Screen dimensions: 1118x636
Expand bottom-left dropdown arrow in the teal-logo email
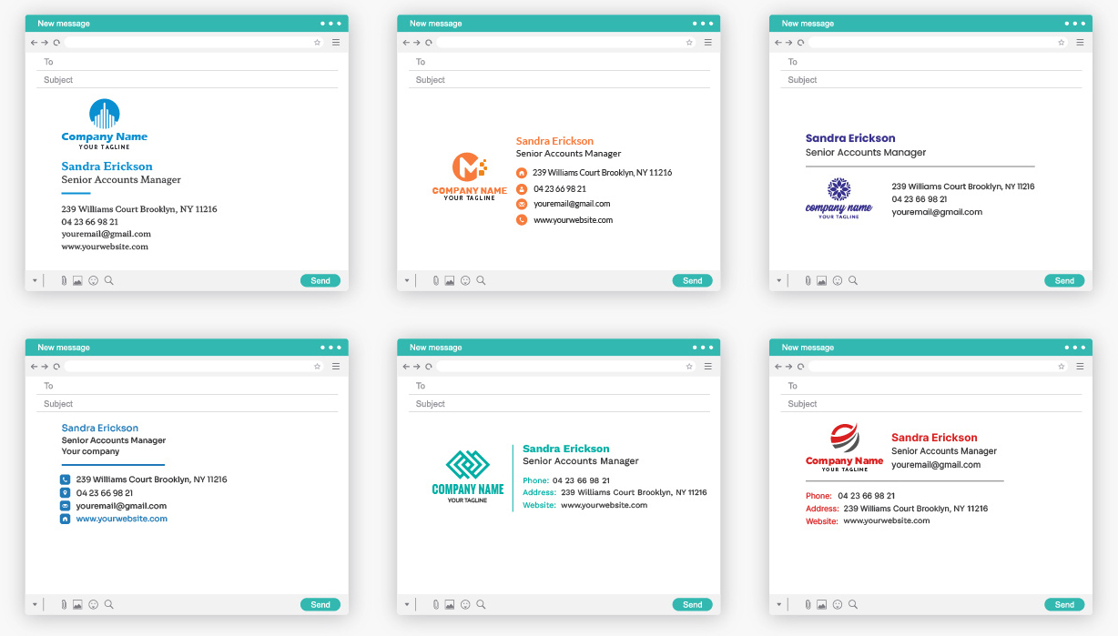click(407, 605)
